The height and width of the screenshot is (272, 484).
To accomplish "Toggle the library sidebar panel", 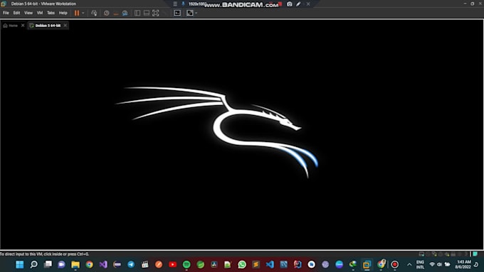I will click(137, 13).
